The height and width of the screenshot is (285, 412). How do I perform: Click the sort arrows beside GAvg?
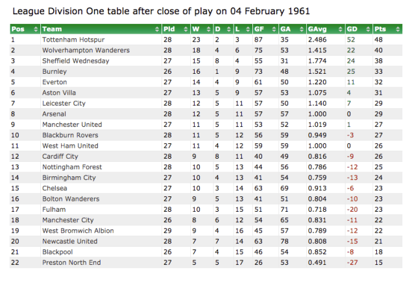[x=339, y=29]
